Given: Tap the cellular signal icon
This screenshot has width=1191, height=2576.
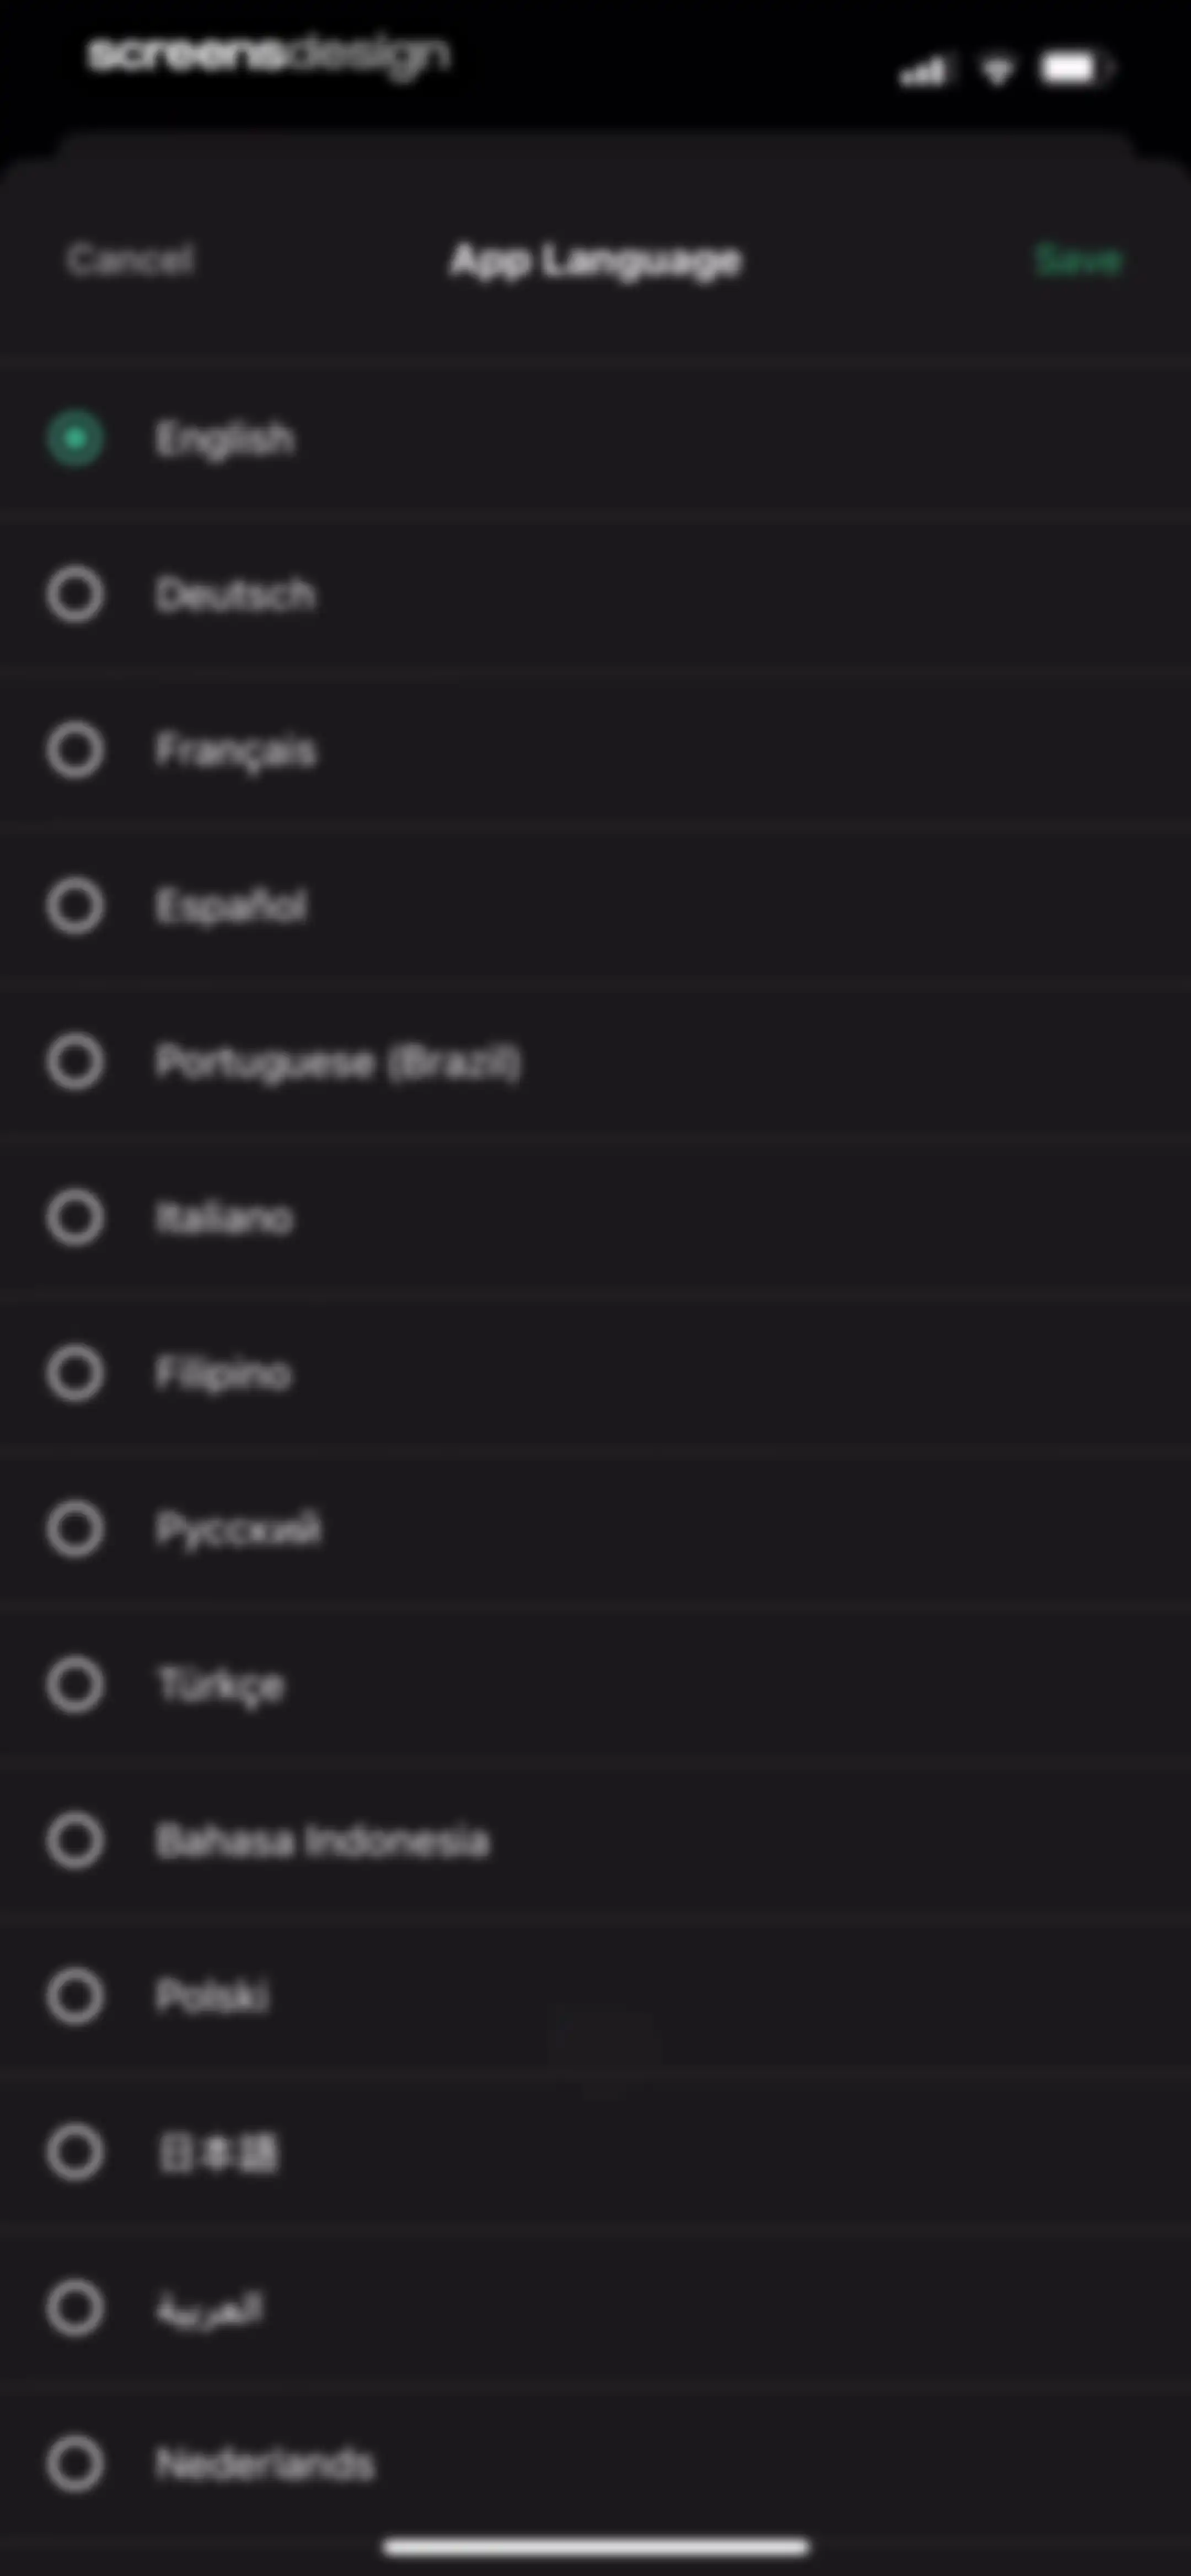Looking at the screenshot, I should tap(922, 71).
